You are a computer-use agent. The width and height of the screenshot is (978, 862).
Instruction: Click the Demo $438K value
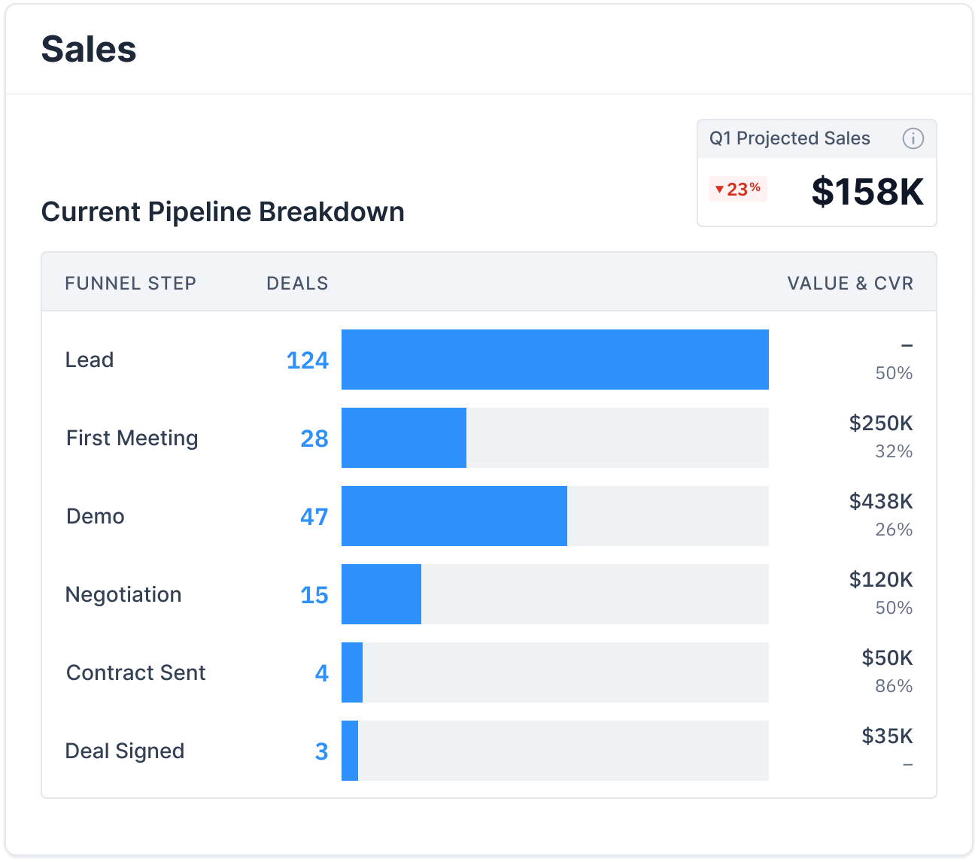tap(880, 502)
